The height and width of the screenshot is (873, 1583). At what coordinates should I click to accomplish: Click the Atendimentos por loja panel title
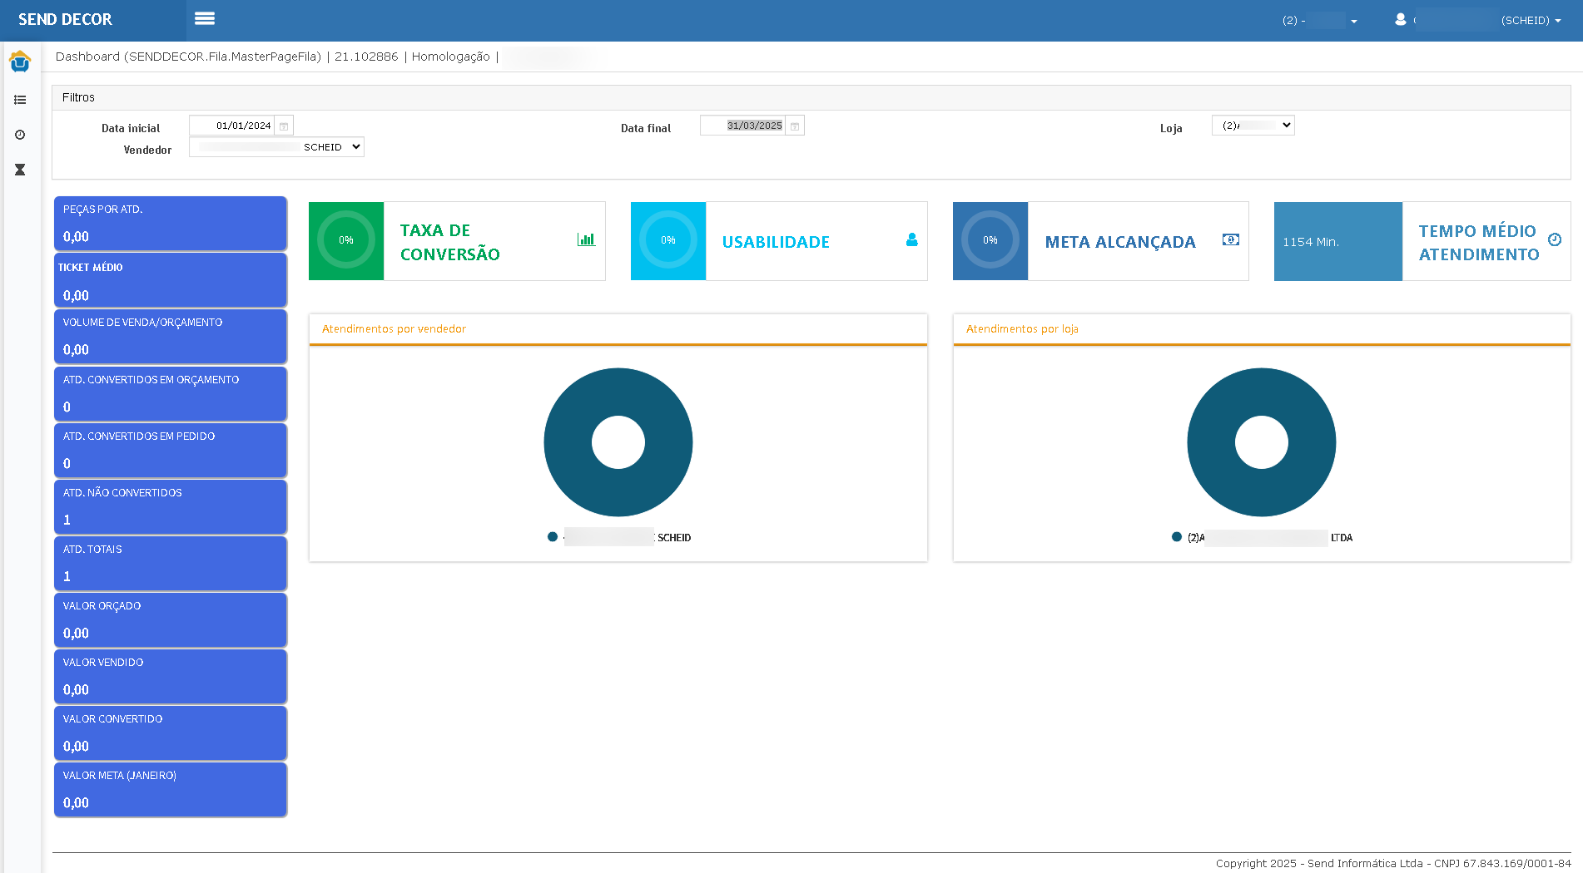tap(1022, 329)
